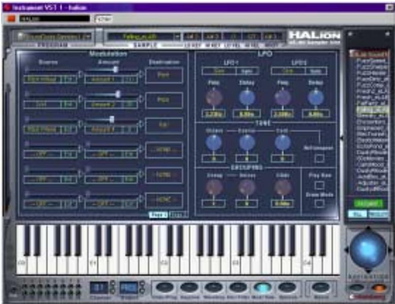Click the Tune Octave knob
395x304 pixels.
tap(214, 142)
